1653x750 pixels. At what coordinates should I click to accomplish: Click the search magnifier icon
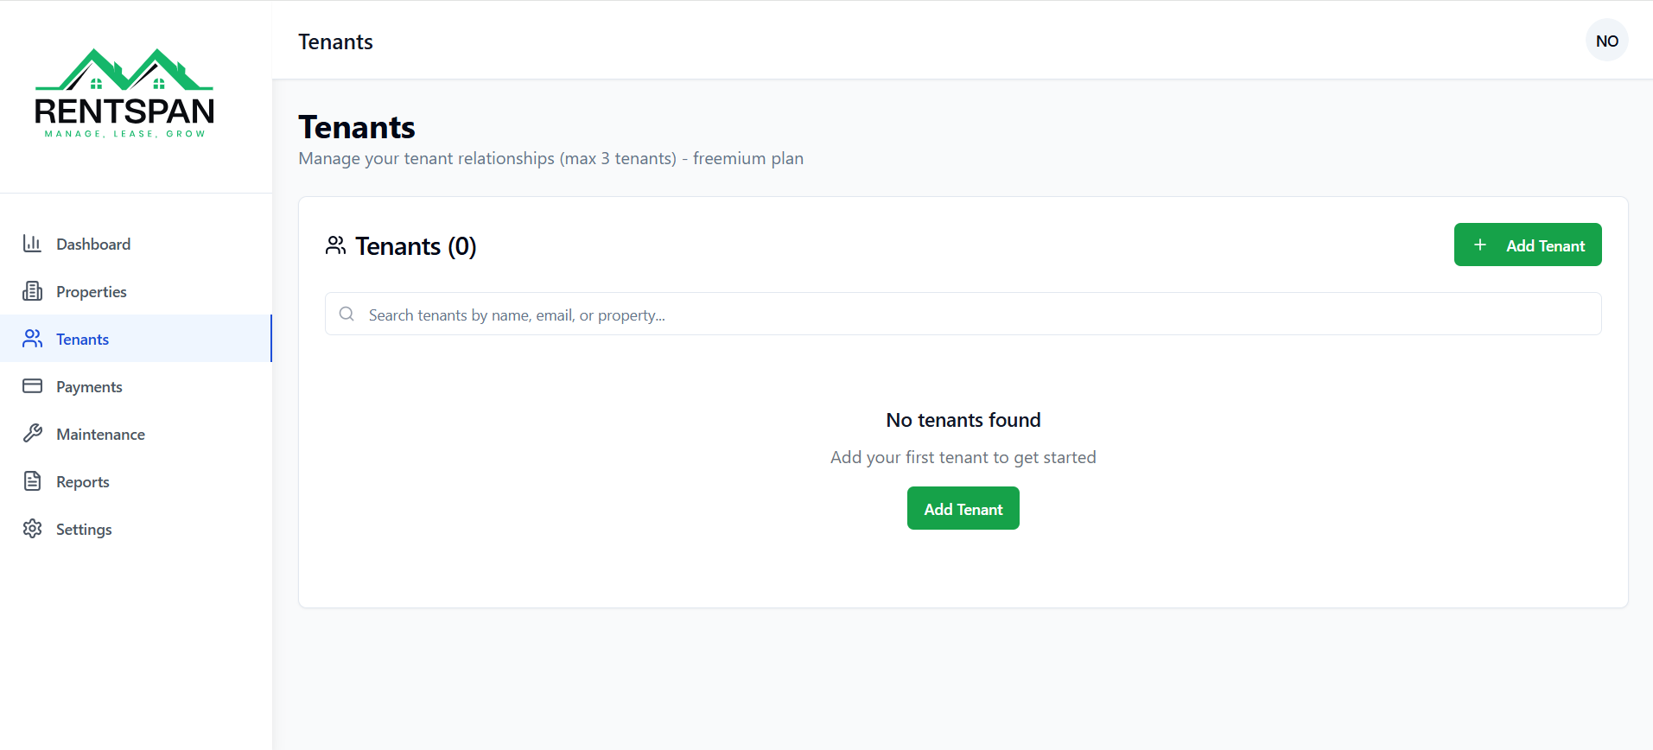click(346, 315)
